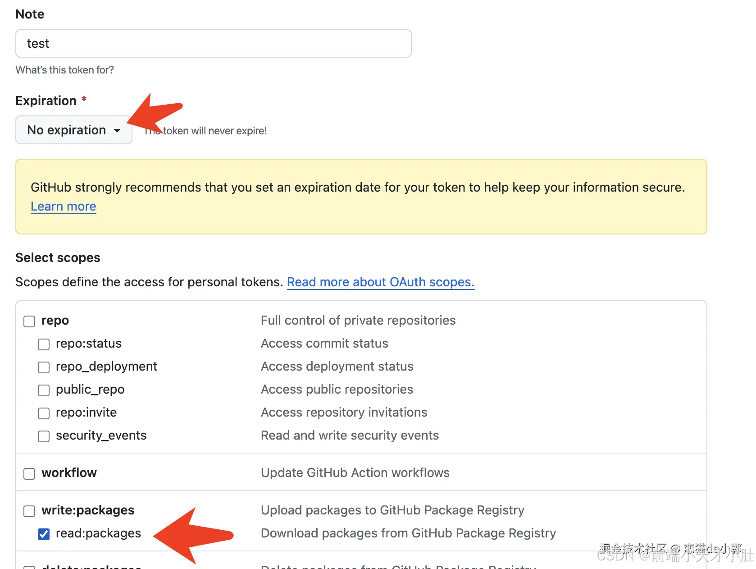Check the write:packages scope

[29, 511]
